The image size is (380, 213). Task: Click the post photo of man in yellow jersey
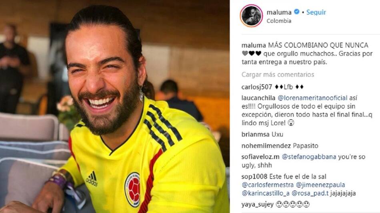pos(115,106)
